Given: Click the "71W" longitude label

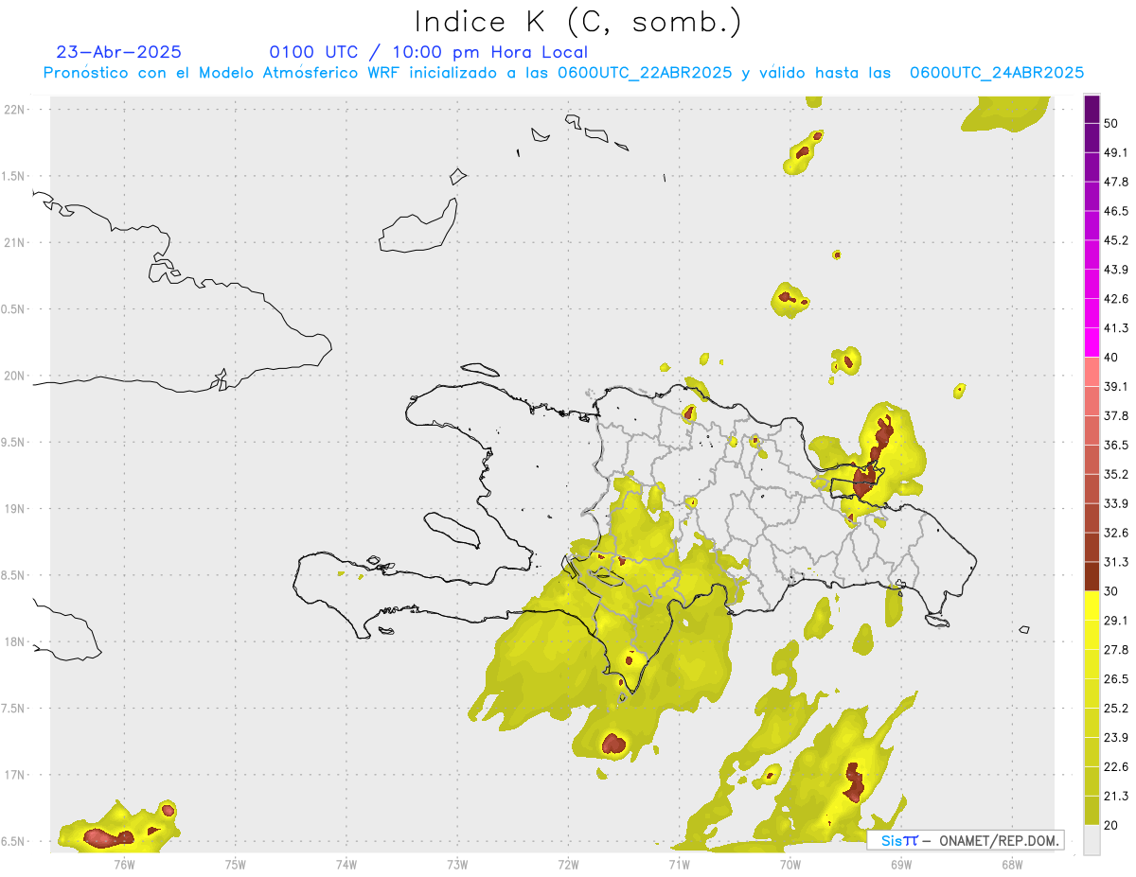Looking at the screenshot, I should point(679,864).
